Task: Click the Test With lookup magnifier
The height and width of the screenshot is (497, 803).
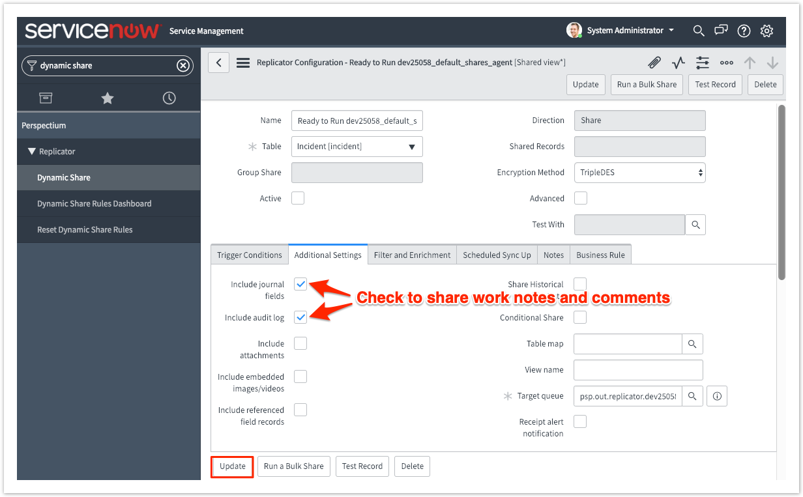Action: click(x=695, y=225)
